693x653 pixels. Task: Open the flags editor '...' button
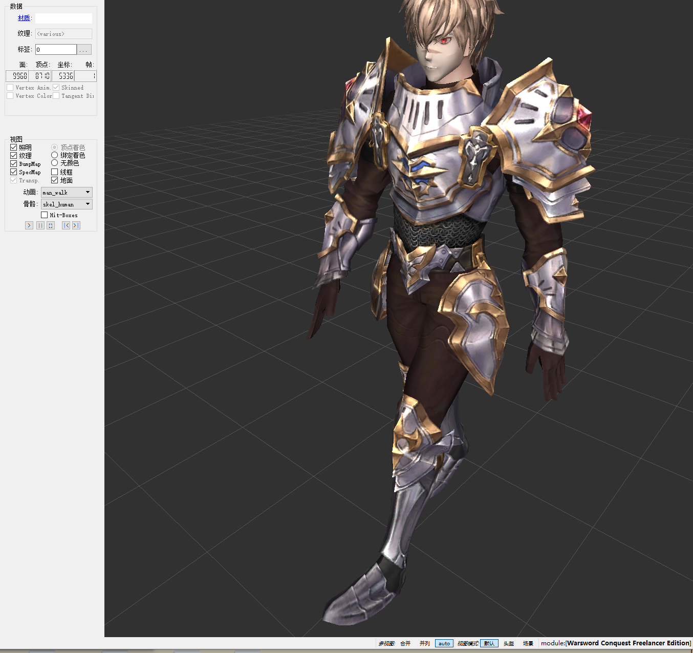84,50
